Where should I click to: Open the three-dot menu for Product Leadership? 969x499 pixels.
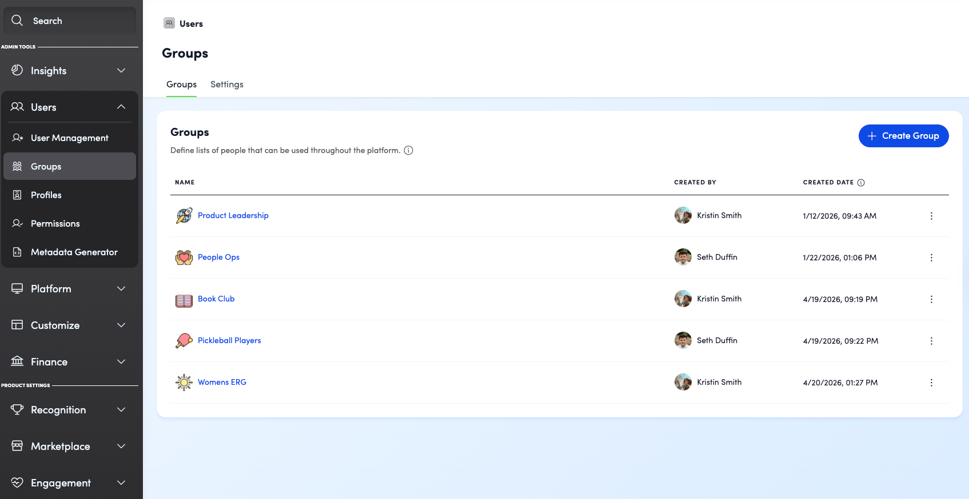pyautogui.click(x=931, y=216)
